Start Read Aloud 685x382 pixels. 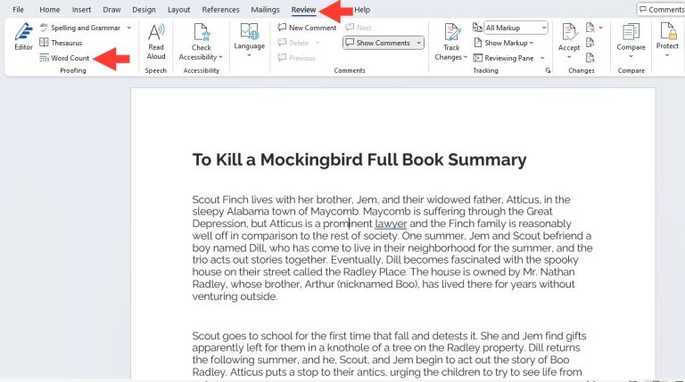click(x=156, y=42)
